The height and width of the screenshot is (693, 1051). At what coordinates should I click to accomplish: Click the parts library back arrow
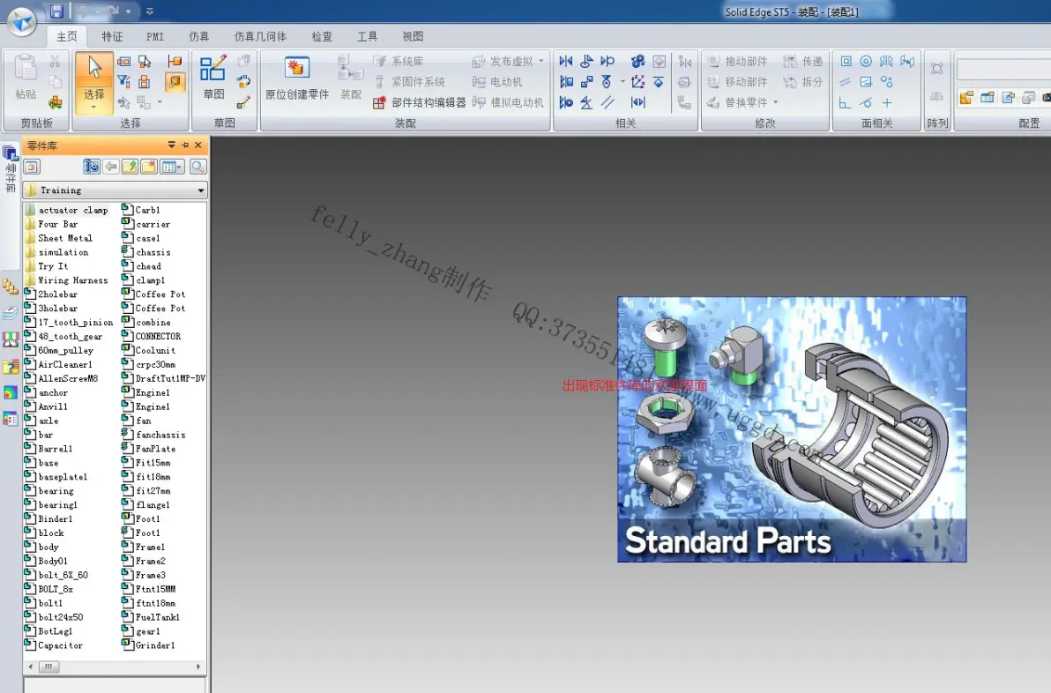[110, 167]
